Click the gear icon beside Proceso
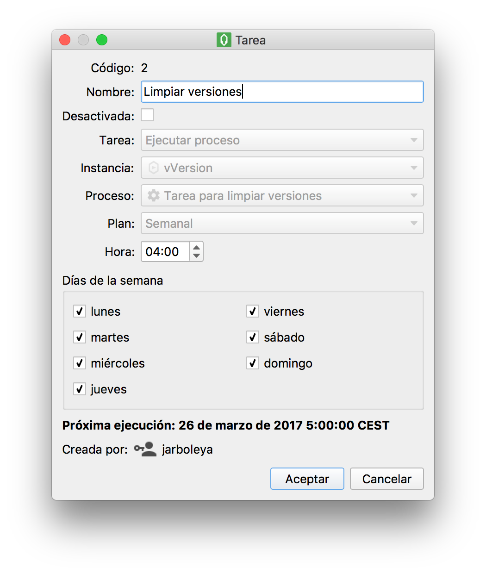The image size is (486, 574). [x=154, y=196]
